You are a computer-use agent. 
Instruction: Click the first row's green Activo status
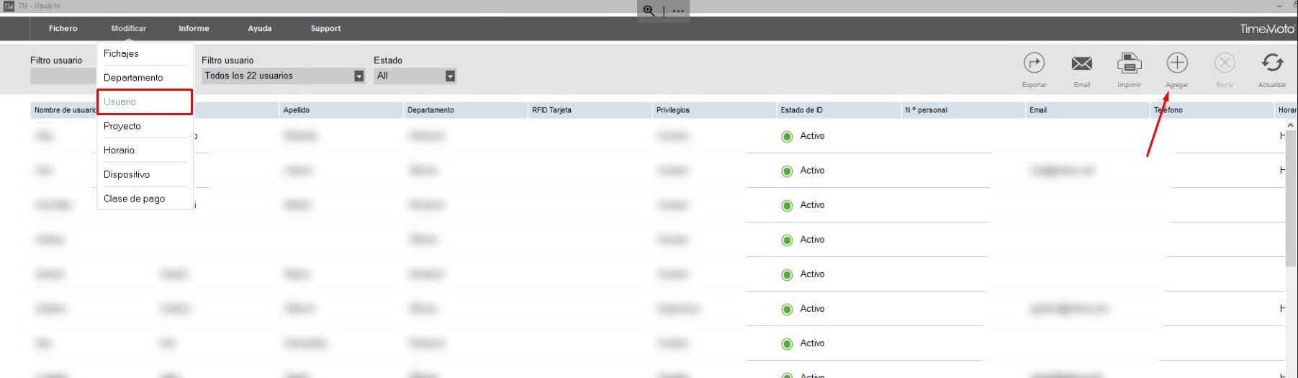(803, 136)
